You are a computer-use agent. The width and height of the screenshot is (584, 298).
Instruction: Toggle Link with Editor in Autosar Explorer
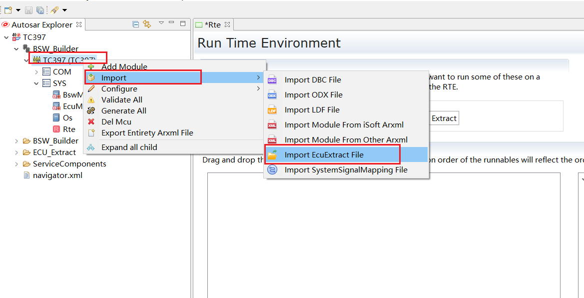pos(147,24)
